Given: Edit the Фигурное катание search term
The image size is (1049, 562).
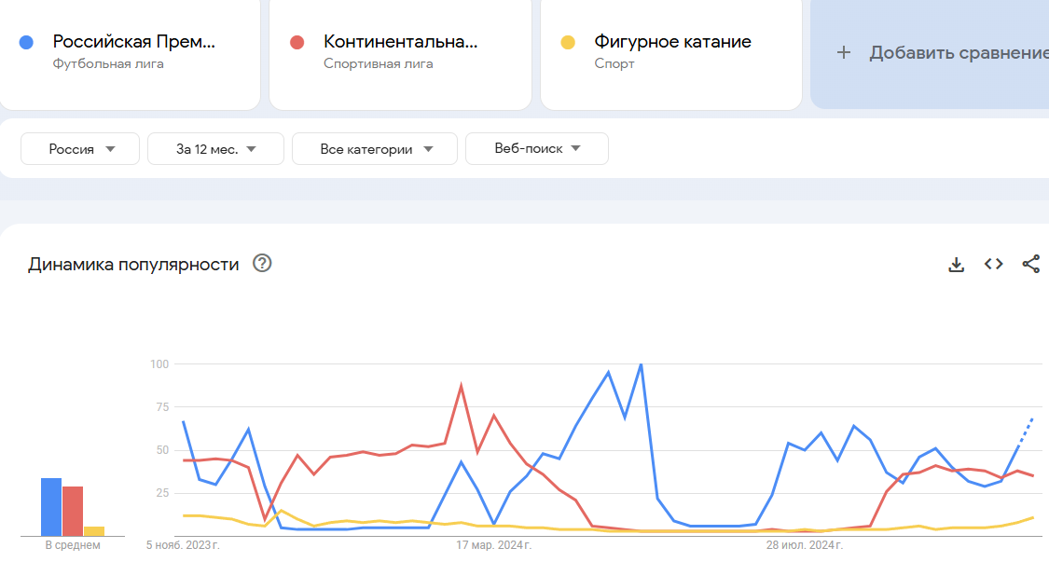Looking at the screenshot, I should 672,42.
